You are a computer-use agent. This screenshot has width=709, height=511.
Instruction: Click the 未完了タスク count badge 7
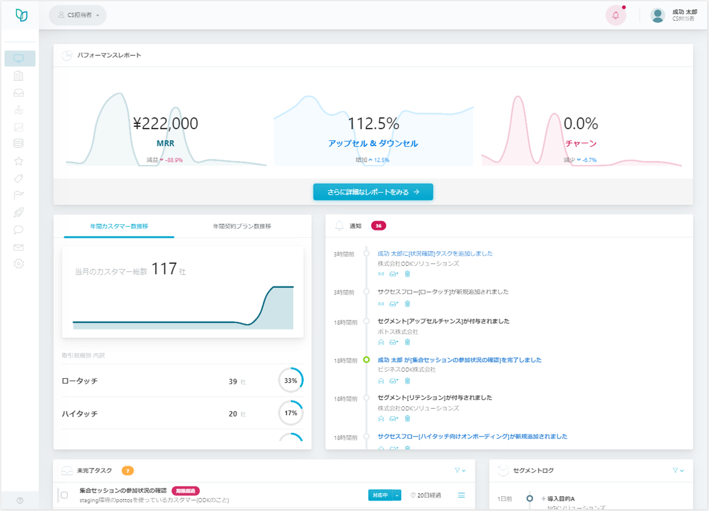(x=128, y=471)
